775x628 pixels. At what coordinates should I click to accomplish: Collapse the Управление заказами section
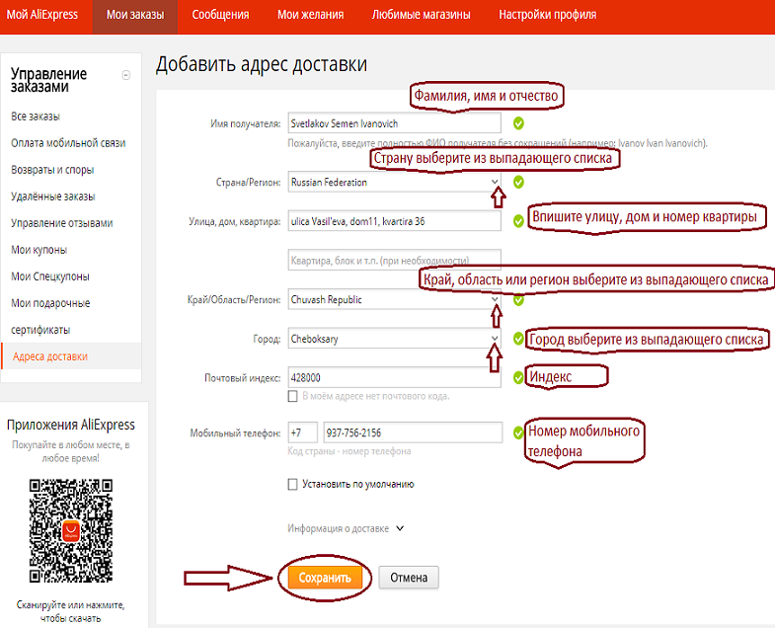(x=126, y=75)
